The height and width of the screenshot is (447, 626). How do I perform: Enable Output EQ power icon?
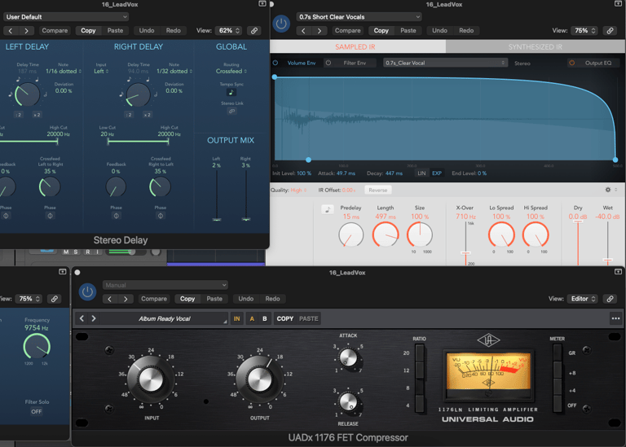pos(572,63)
